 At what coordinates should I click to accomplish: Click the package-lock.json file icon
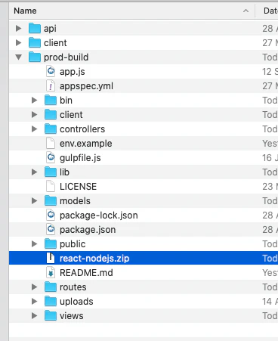[x=51, y=215]
